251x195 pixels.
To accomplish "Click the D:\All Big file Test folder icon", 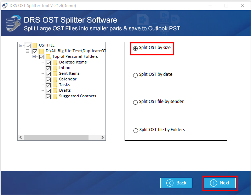I will pos(41,51).
